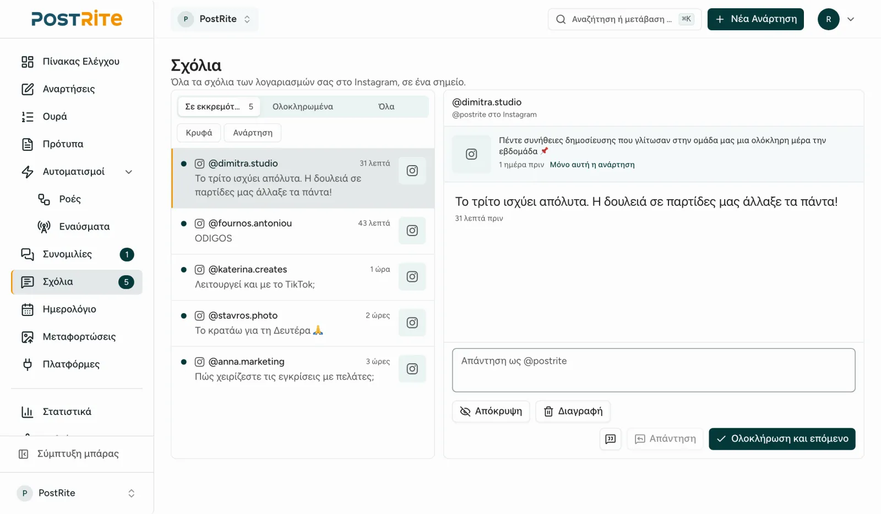This screenshot has width=881, height=514.
Task: Toggle the Κρυφά filter
Action: tap(199, 133)
